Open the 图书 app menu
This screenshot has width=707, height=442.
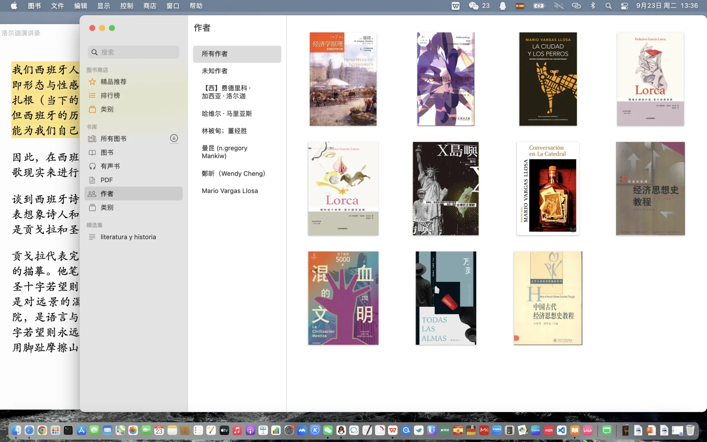coord(34,6)
